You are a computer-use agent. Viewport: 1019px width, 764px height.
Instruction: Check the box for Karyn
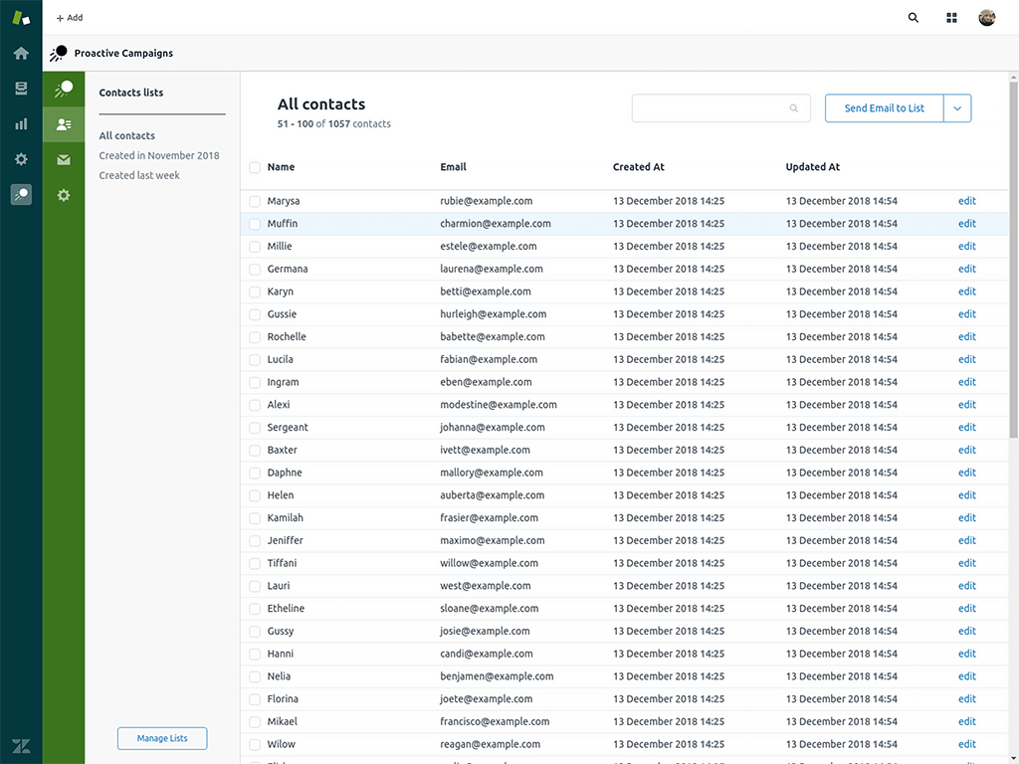click(x=255, y=292)
